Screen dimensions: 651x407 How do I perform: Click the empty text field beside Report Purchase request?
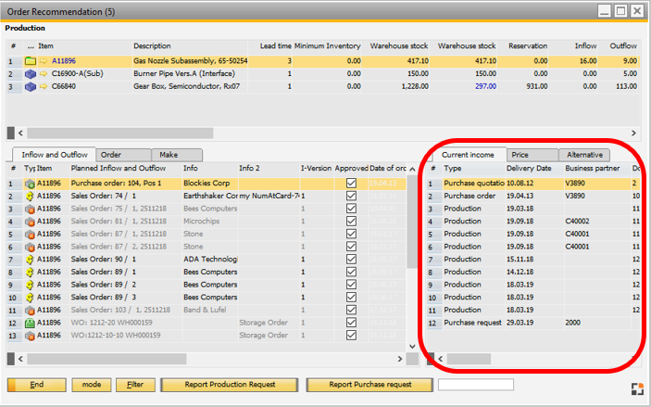point(475,385)
